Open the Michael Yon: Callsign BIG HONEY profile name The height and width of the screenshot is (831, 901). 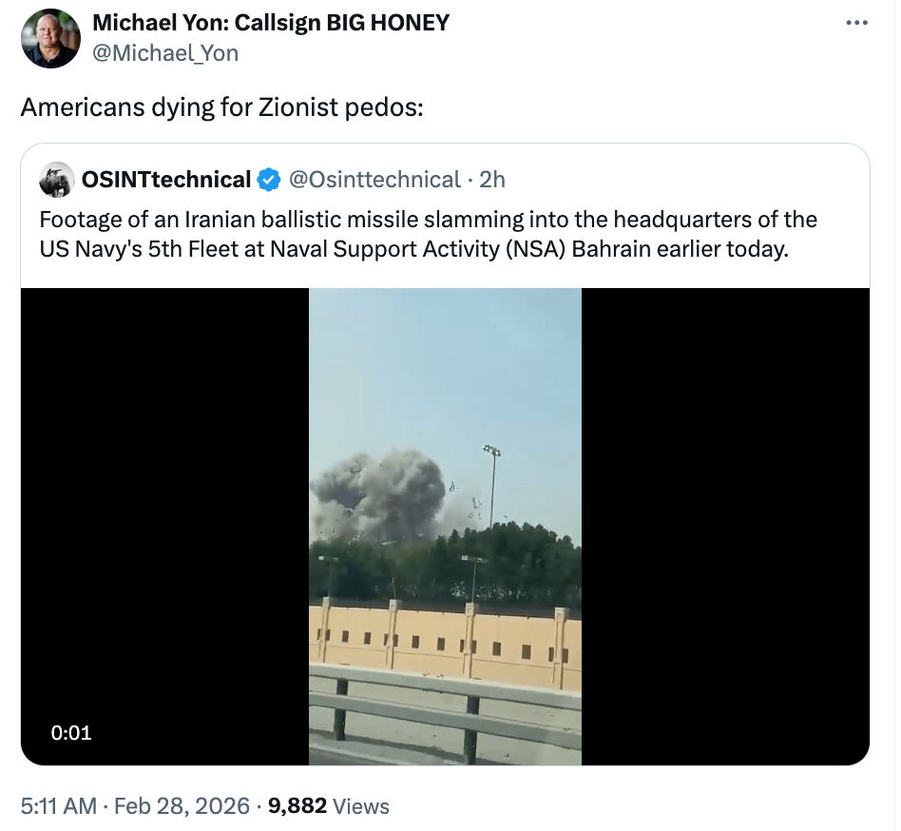[270, 24]
